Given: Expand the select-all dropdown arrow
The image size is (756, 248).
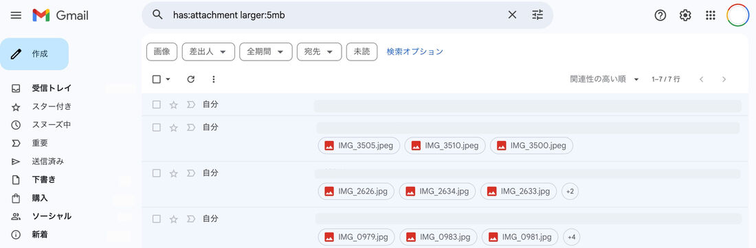Looking at the screenshot, I should pos(168,80).
